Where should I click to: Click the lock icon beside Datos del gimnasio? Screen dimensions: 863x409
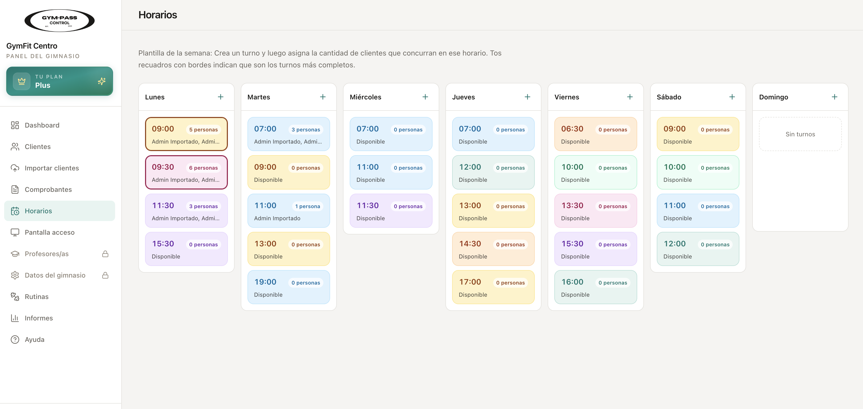(x=105, y=275)
